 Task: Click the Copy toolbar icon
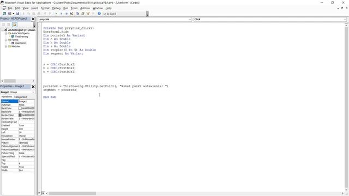coord(29,14)
